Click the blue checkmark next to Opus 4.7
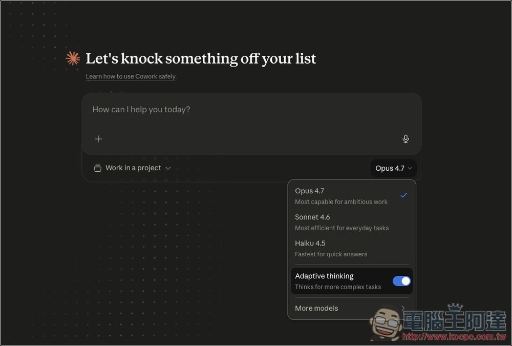This screenshot has height=346, width=512. click(403, 195)
